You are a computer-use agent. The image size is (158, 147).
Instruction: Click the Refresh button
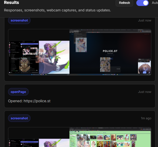[x=124, y=3]
